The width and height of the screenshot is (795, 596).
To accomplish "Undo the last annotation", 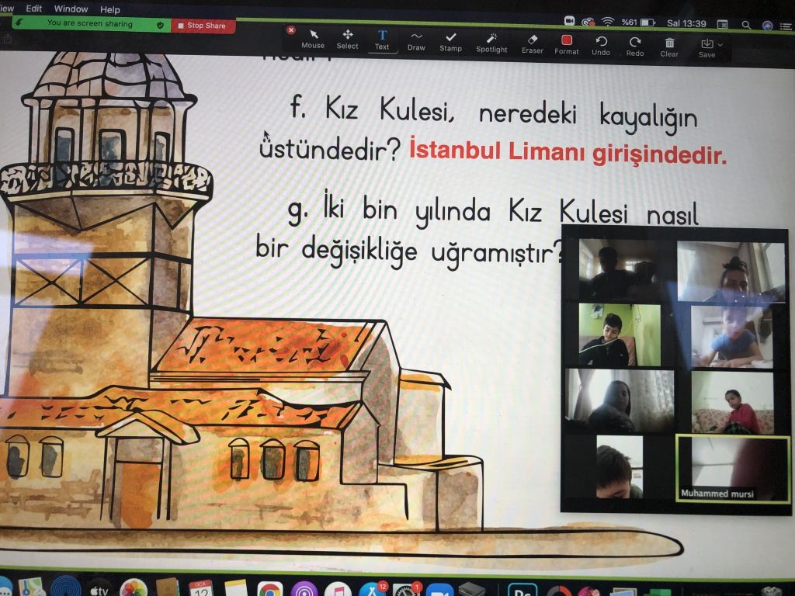I will (601, 45).
